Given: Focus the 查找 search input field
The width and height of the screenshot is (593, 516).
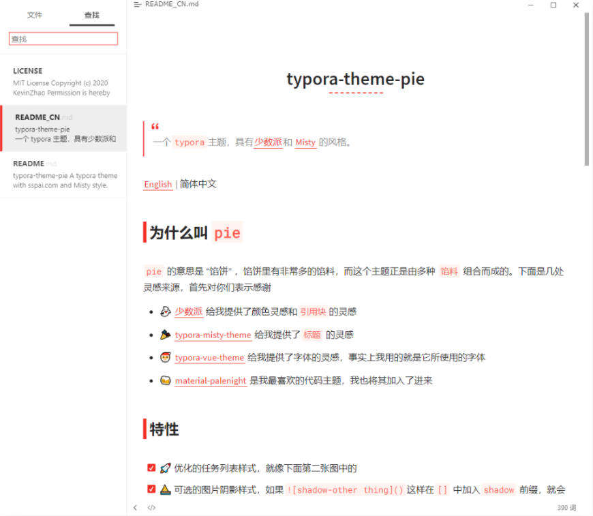Looking at the screenshot, I should (63, 39).
